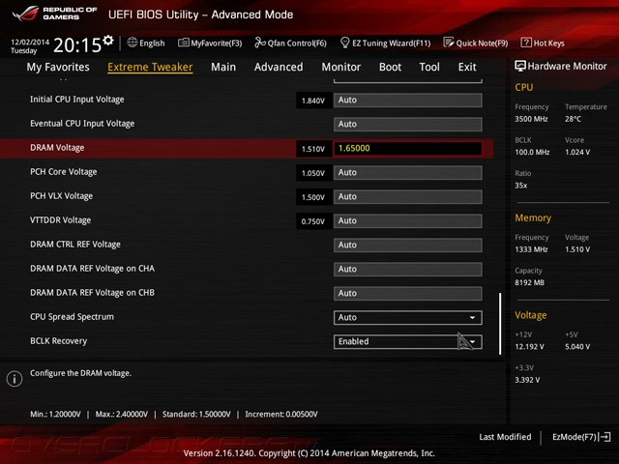
Task: Click the Last Modified button
Action: coord(505,437)
